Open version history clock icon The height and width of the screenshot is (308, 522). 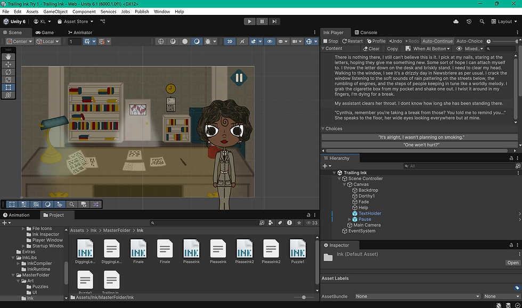pyautogui.click(x=469, y=21)
